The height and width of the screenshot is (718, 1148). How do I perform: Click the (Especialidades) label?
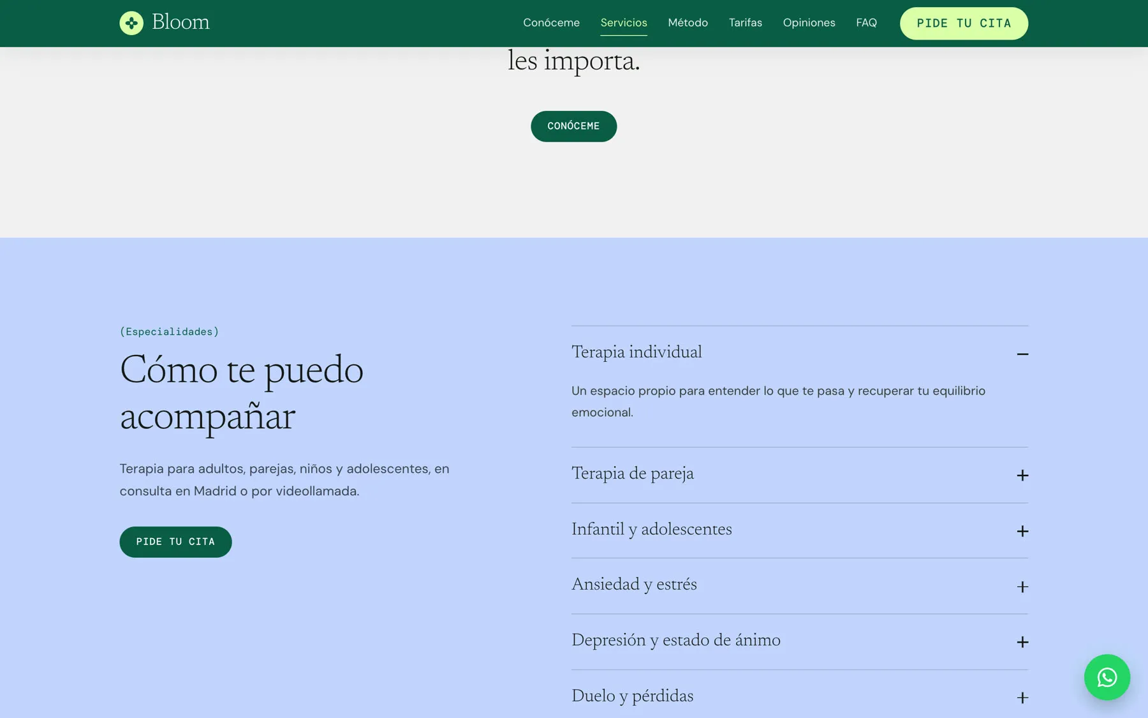coord(169,332)
